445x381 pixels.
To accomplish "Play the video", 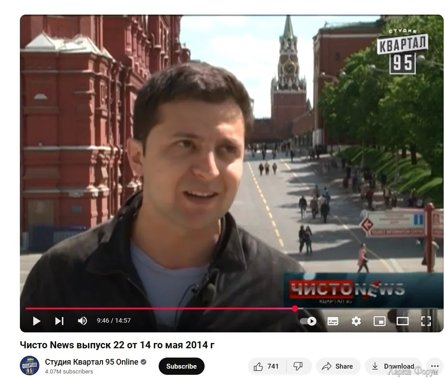I will [x=36, y=321].
